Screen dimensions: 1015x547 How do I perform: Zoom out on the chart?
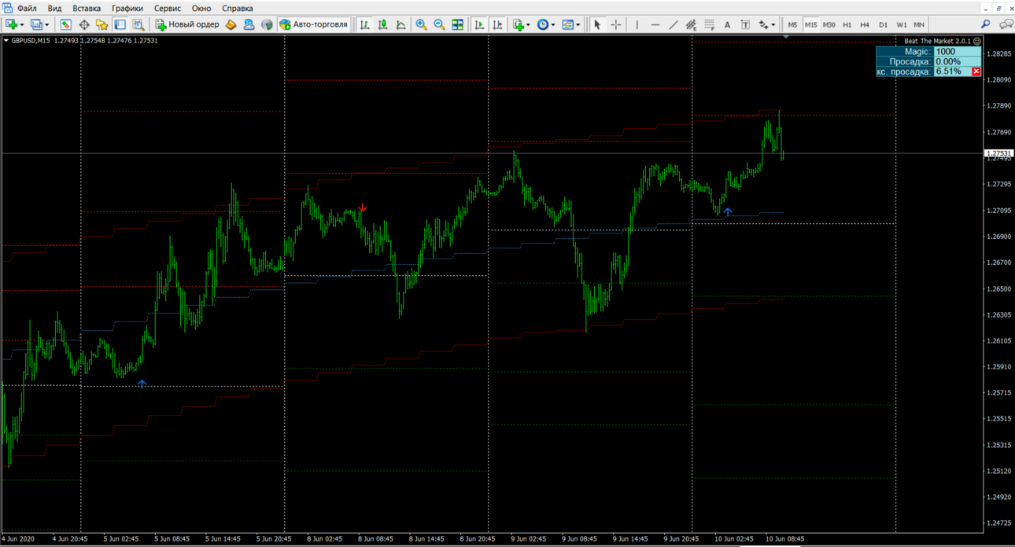point(440,24)
